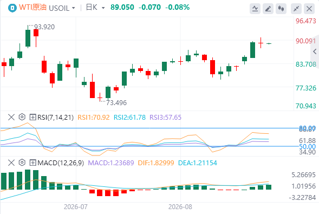
Task: Remove the RSI indicator panel
Action: 11,117
